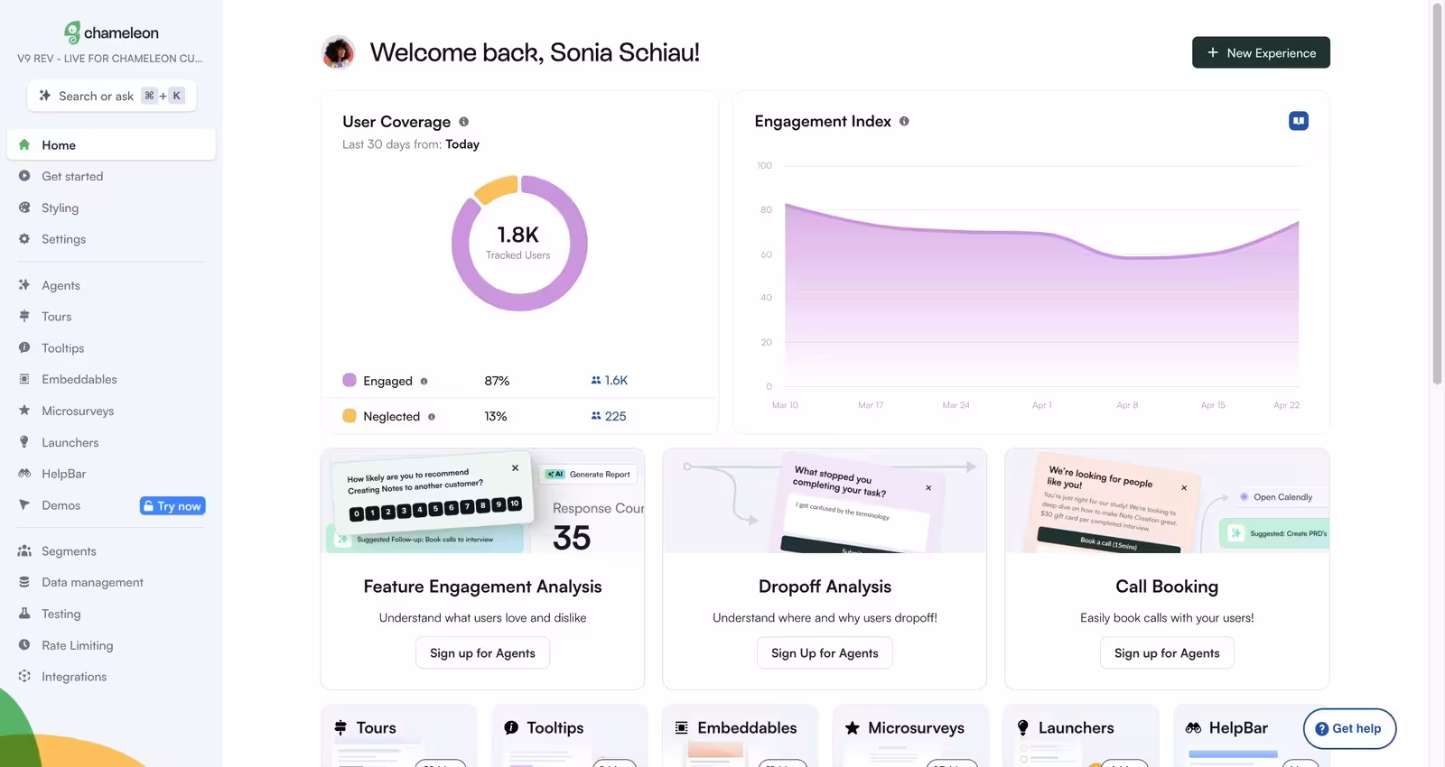1445x767 pixels.
Task: Open the Embeddables card at bottom
Action: [x=740, y=735]
